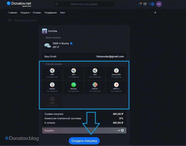Open the Поддержка page

click(51, 13)
